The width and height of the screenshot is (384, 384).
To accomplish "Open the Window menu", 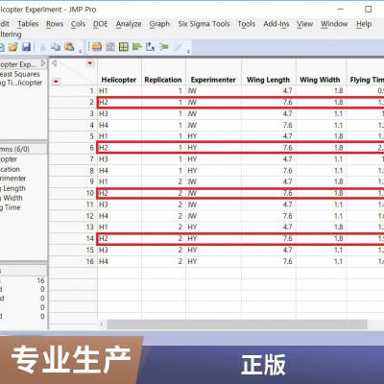I will [x=334, y=24].
